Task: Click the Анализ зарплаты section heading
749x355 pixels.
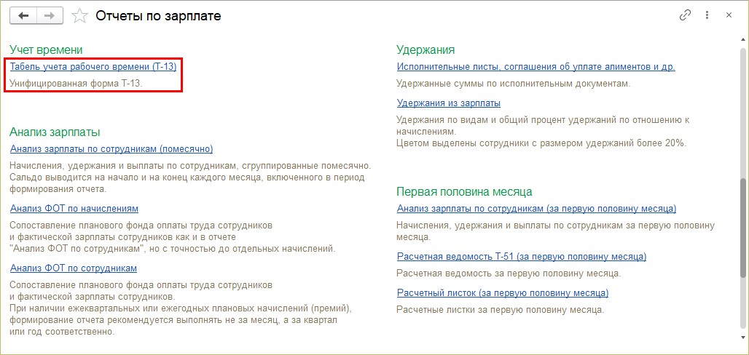Action: pyautogui.click(x=55, y=132)
